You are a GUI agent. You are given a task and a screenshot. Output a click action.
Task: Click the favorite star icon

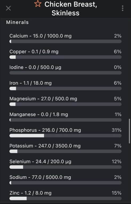point(38,4)
